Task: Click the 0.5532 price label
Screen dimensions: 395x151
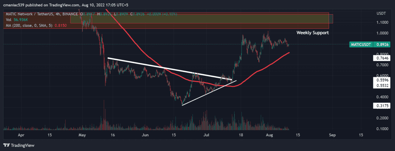Action: point(381,86)
